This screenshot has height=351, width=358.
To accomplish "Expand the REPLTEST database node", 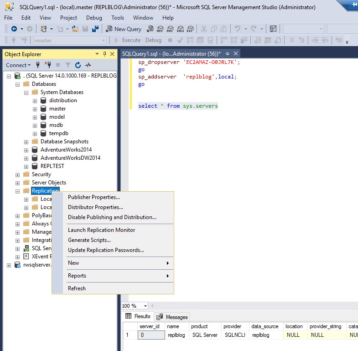I will click(x=26, y=167).
